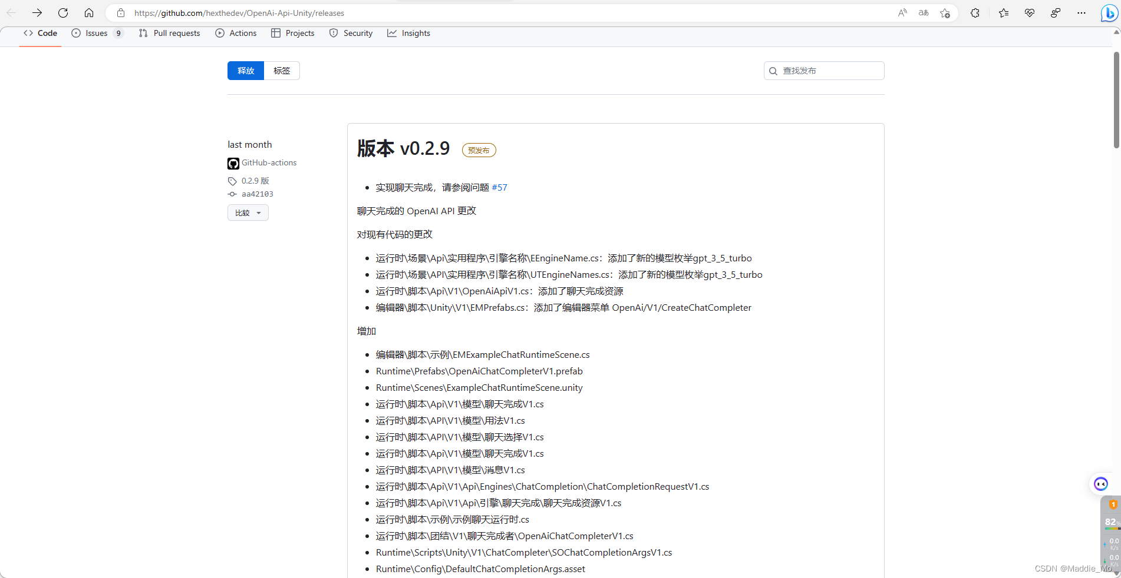Click the page vertical scrollbar thumb
Screen dimensions: 1121x578
pyautogui.click(x=1116, y=100)
